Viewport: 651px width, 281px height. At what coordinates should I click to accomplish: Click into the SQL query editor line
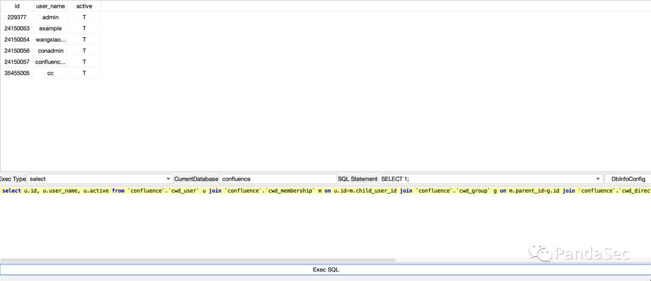[325, 191]
